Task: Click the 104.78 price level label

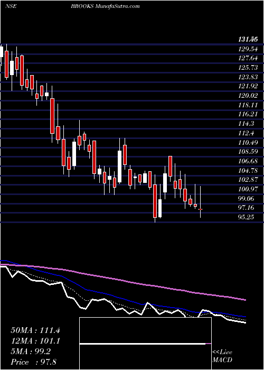Action: pyautogui.click(x=248, y=170)
